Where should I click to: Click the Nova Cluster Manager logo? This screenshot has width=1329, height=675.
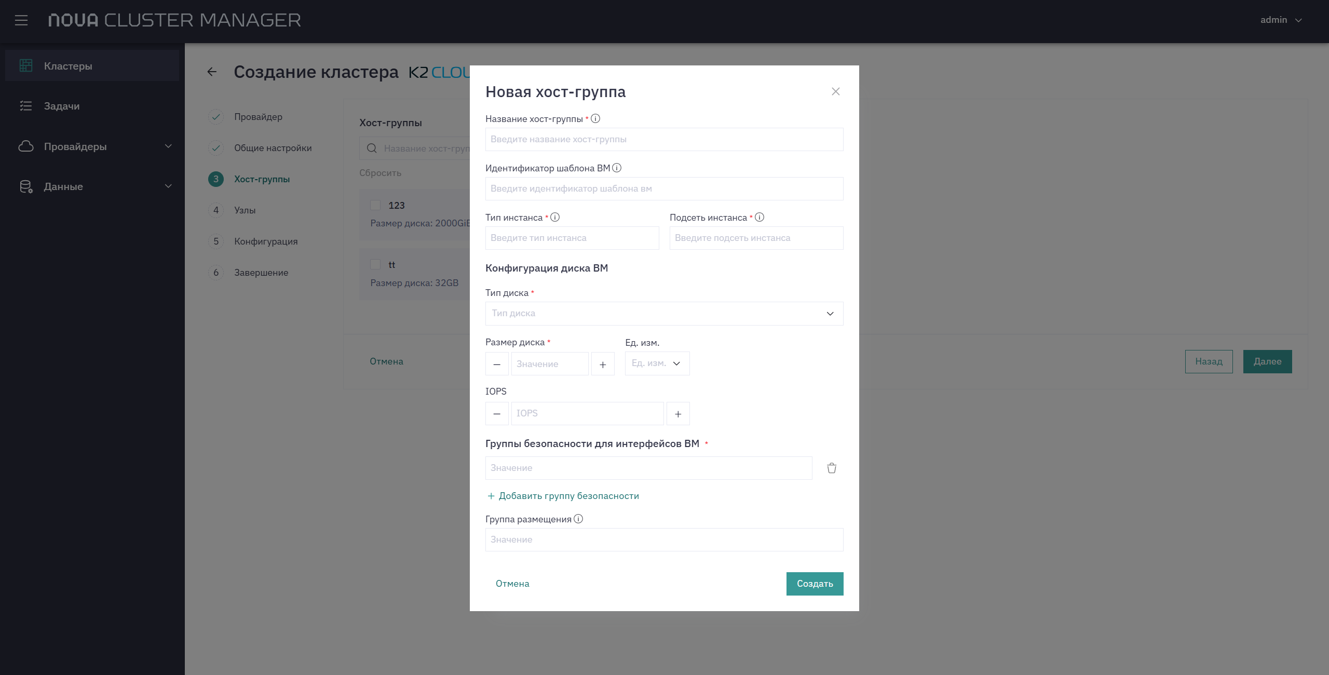coord(174,20)
